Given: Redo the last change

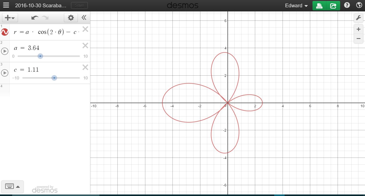Looking at the screenshot, I should (x=45, y=18).
